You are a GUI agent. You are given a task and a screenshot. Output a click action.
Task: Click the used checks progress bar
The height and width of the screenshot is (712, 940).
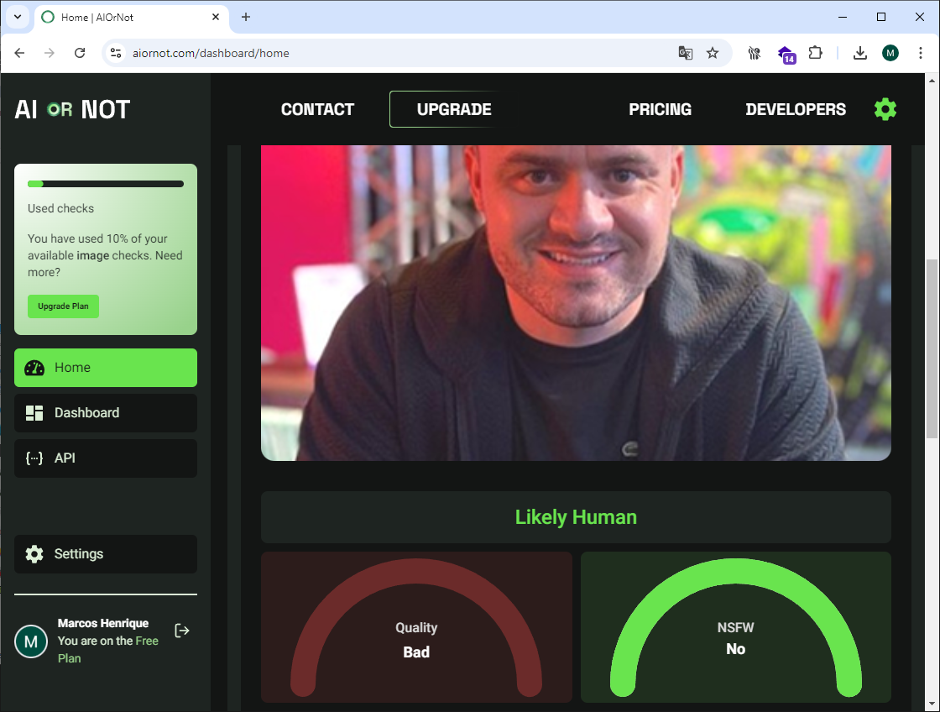[x=106, y=184]
